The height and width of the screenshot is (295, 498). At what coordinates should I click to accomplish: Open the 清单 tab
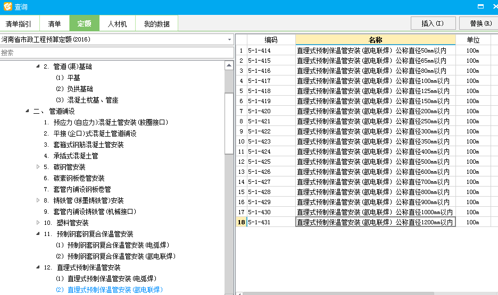54,24
